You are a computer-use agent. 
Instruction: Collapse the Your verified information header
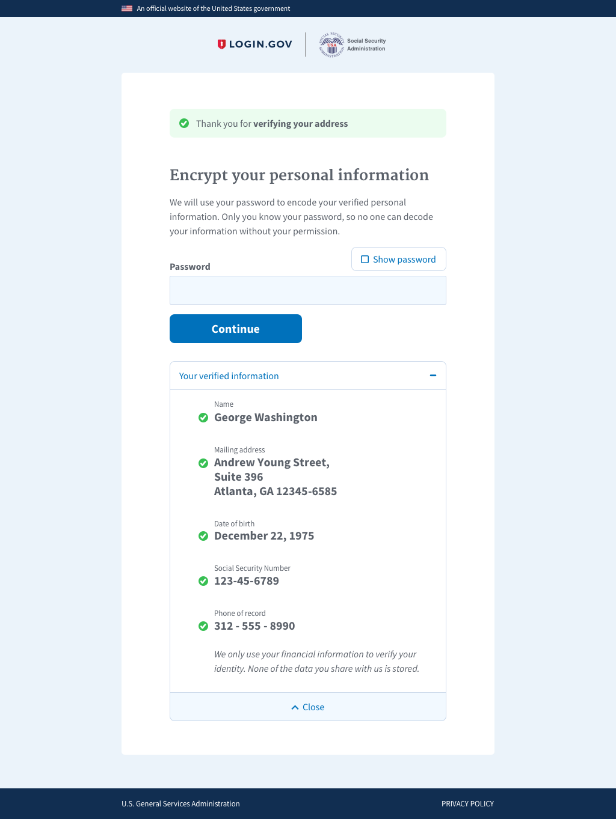(229, 376)
